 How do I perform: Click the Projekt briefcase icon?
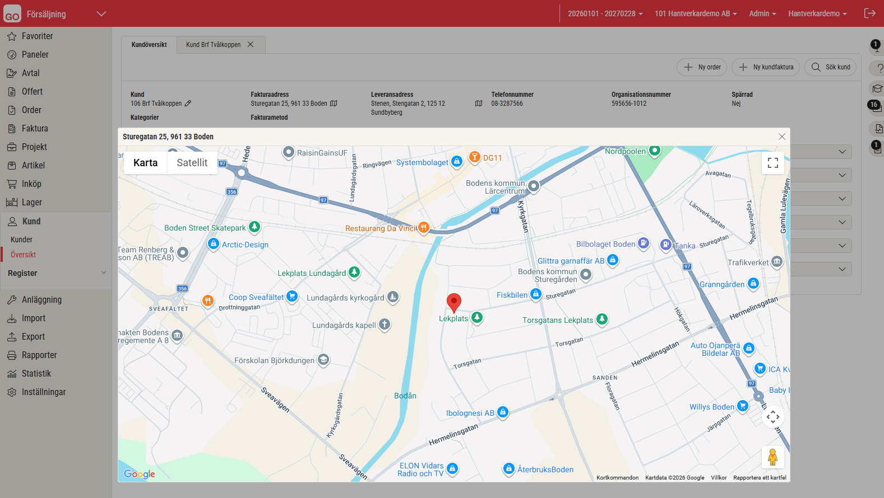pyautogui.click(x=12, y=147)
